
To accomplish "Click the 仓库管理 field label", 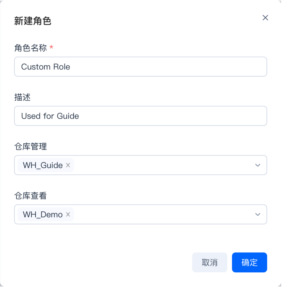I will tap(30, 147).
